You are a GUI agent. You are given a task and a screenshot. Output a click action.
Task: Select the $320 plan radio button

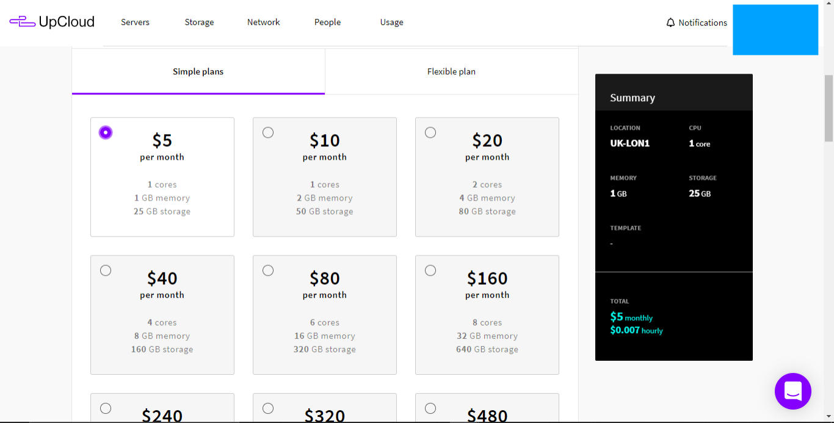(x=268, y=408)
